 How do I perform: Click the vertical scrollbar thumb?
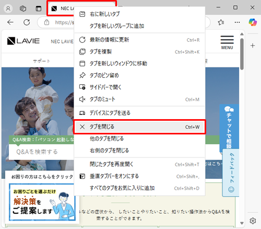click(242, 54)
